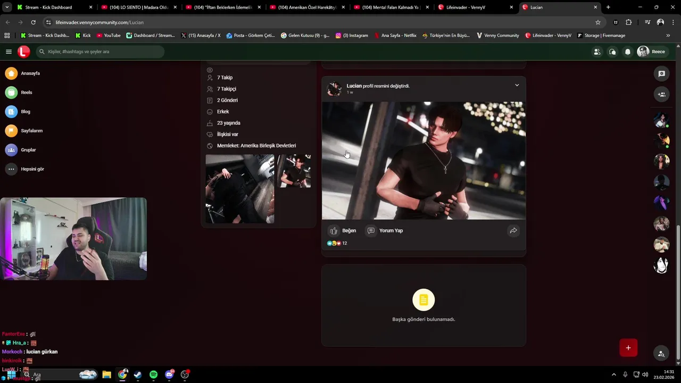Open the messages icon in header
The width and height of the screenshot is (681, 383).
[x=612, y=52]
